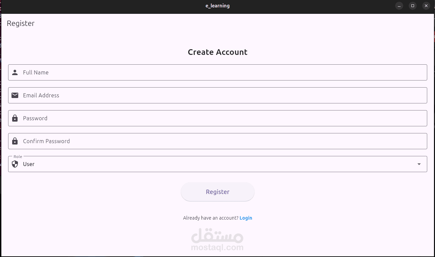The image size is (435, 257).
Task: Click the Password input field
Action: pyautogui.click(x=135, y=118)
